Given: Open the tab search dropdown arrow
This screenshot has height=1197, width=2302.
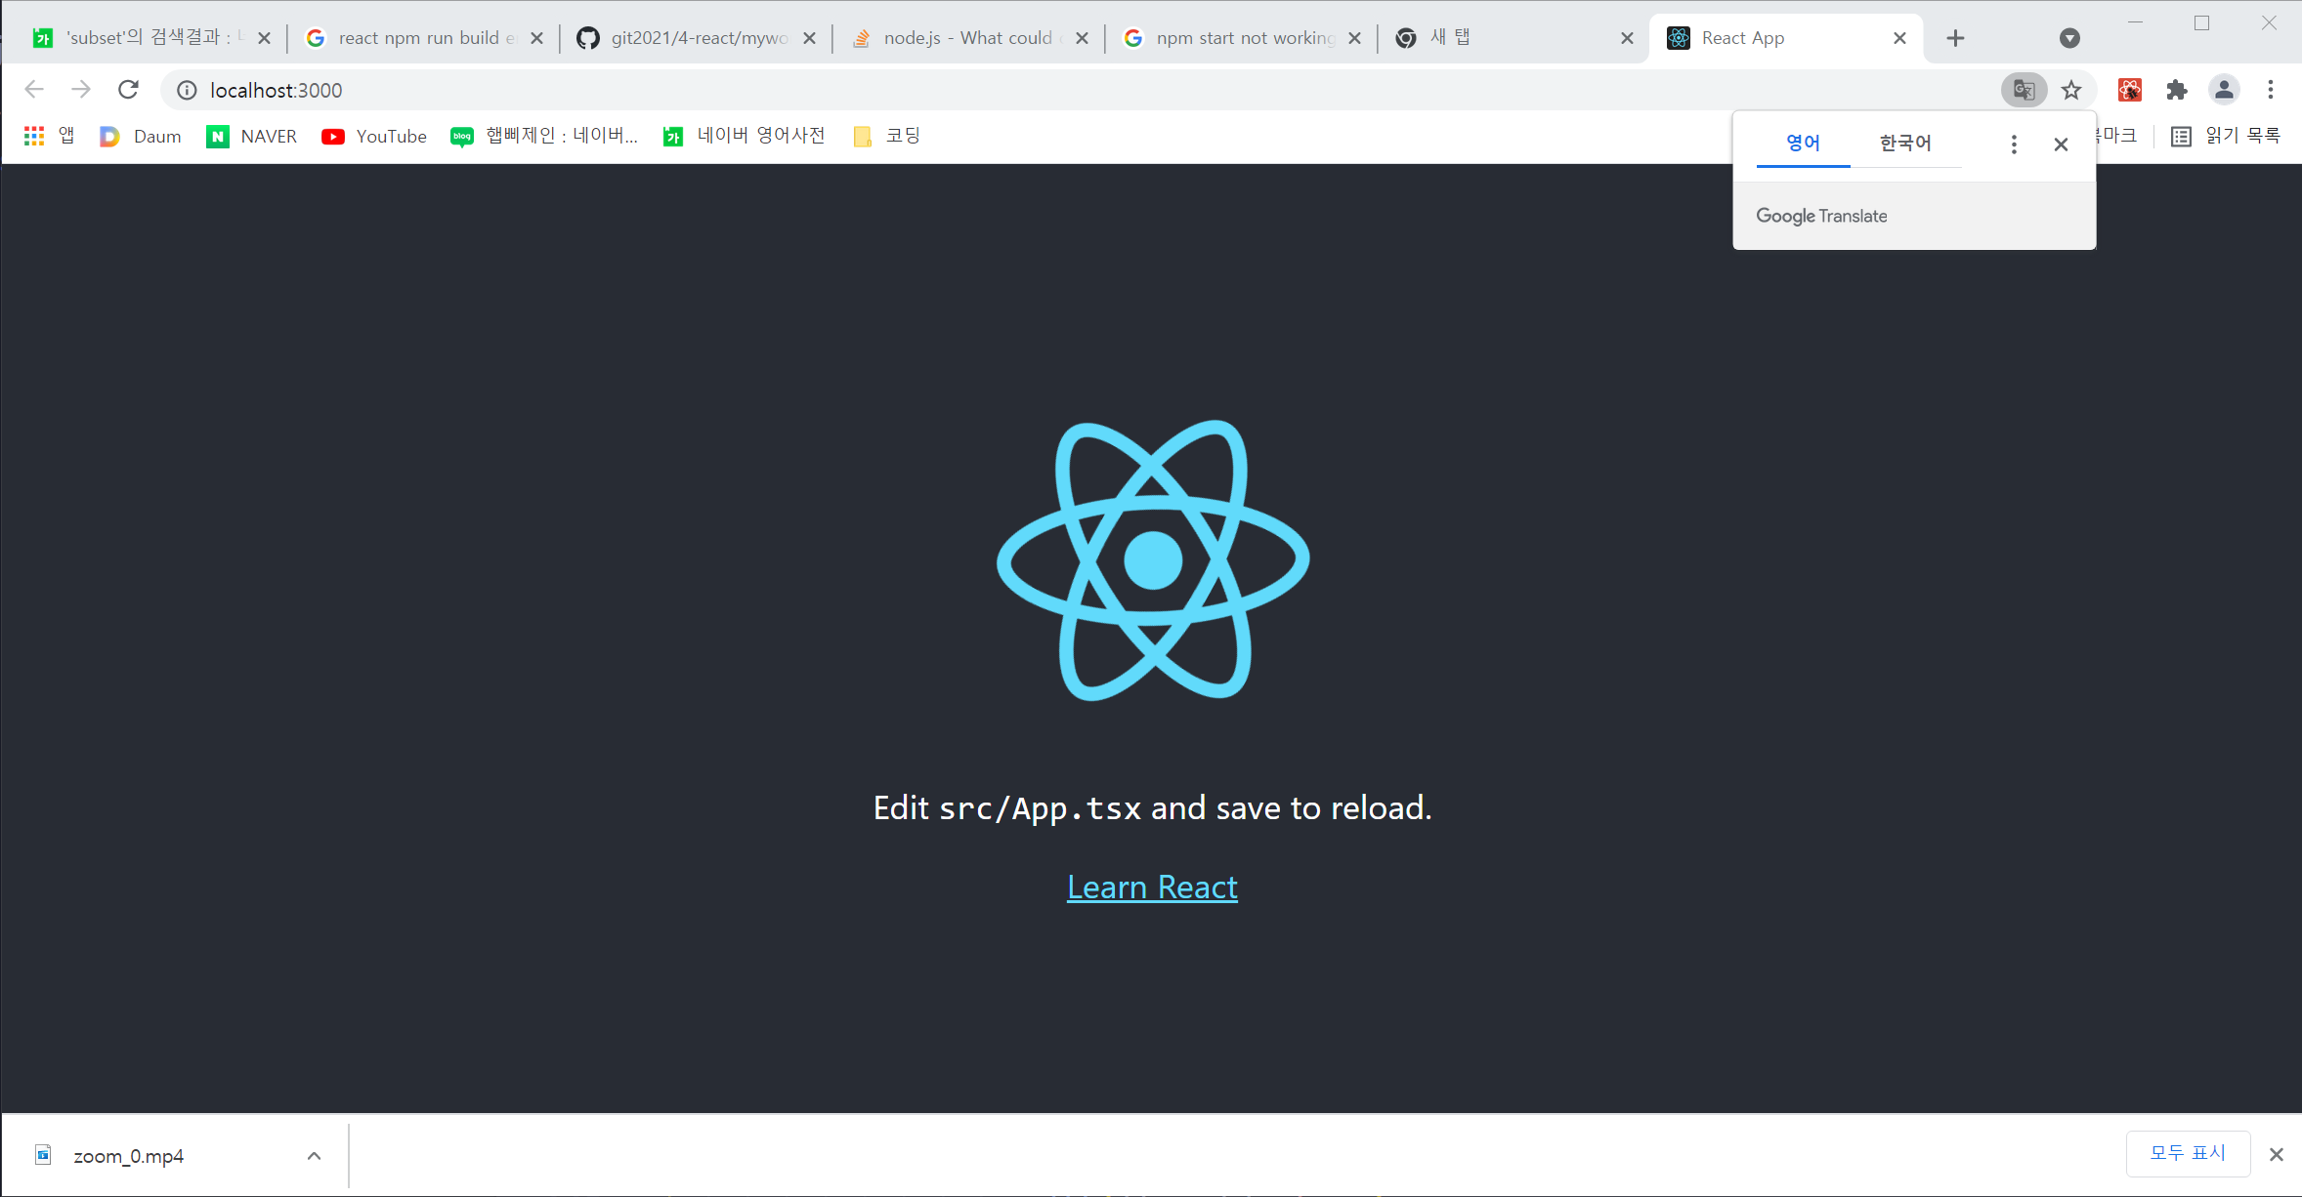Looking at the screenshot, I should pos(2069,38).
